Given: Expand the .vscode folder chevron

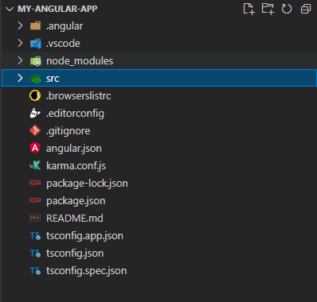Looking at the screenshot, I should (20, 43).
